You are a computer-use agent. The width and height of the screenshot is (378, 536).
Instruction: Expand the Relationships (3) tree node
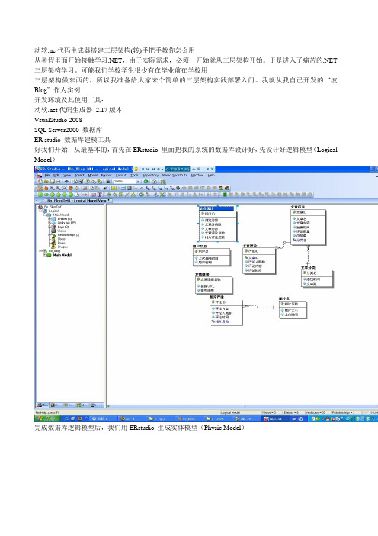click(x=49, y=235)
